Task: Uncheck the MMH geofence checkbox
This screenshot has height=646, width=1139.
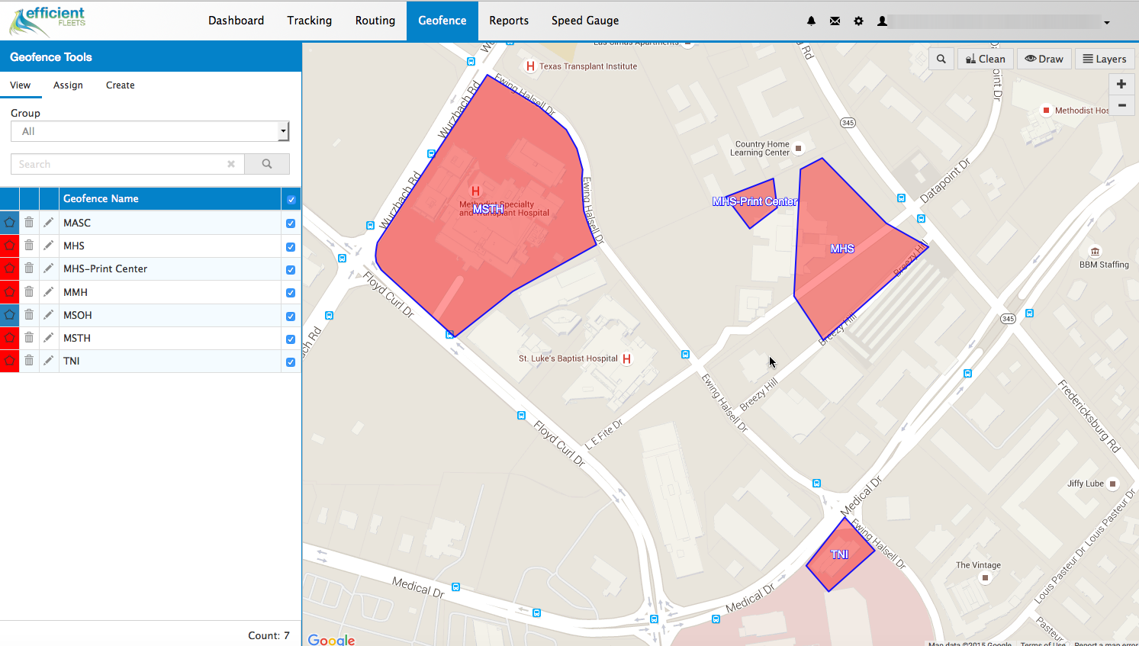Action: pyautogui.click(x=291, y=293)
